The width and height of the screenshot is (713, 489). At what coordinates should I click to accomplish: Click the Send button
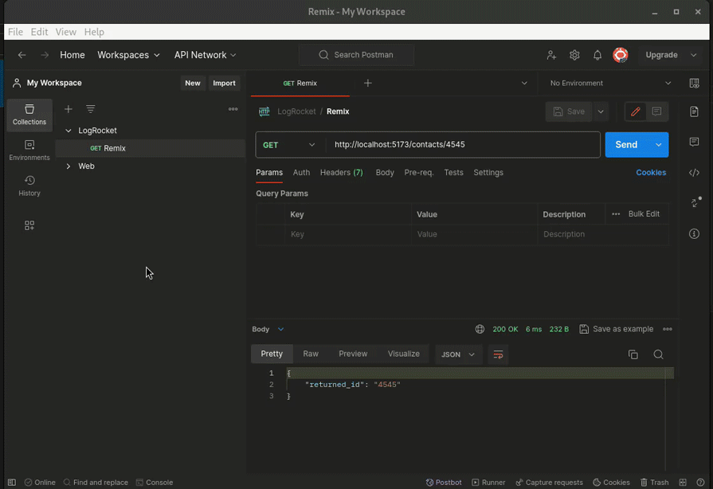(x=625, y=144)
